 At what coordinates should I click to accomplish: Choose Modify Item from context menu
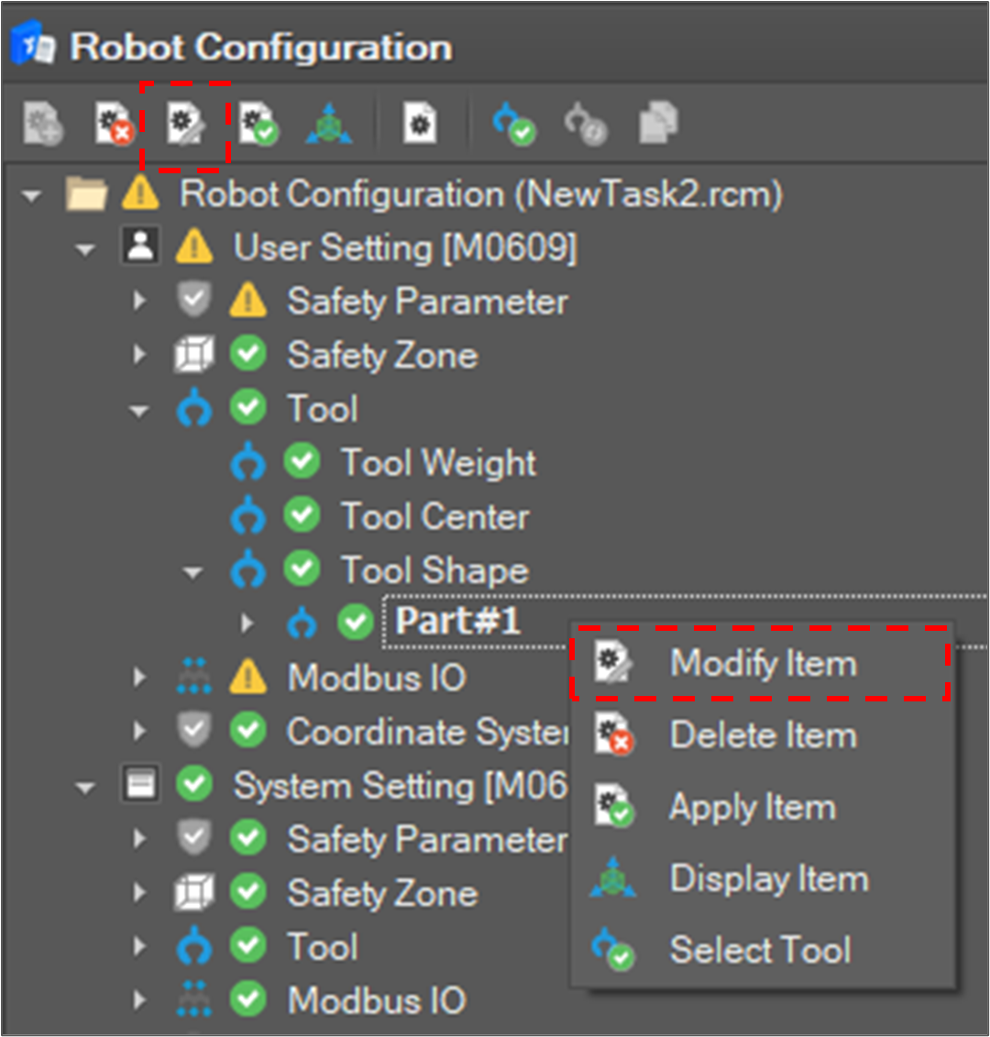tap(763, 664)
